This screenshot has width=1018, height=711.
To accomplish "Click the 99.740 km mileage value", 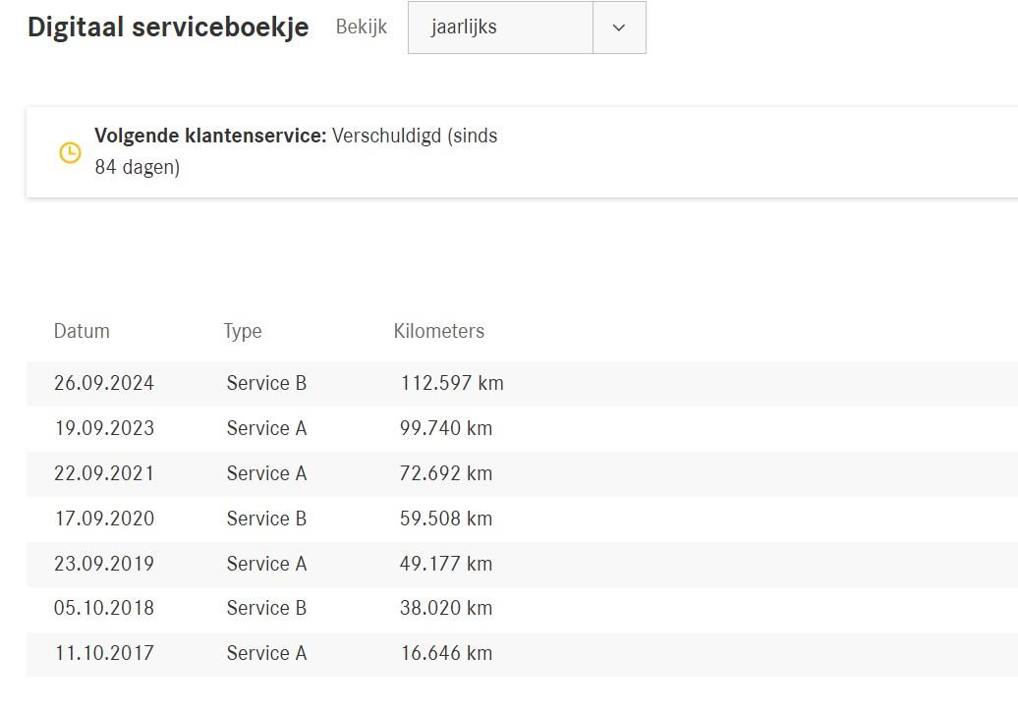I will (446, 428).
